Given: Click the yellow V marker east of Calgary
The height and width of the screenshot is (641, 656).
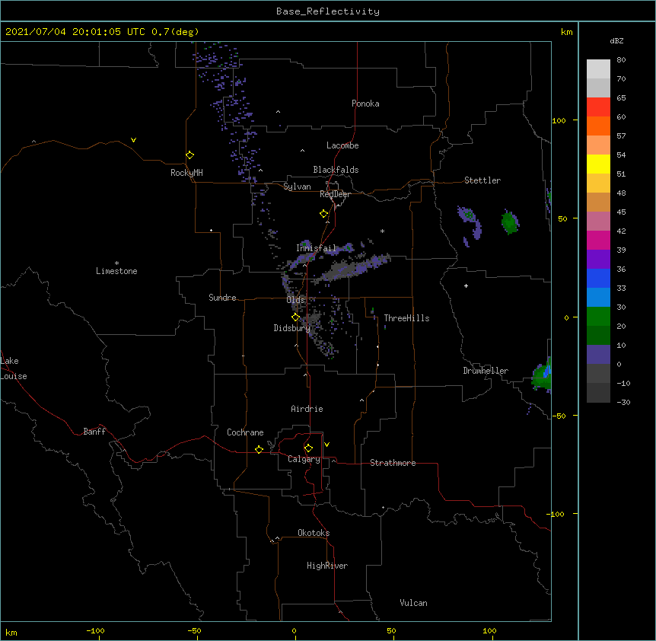Looking at the screenshot, I should click(326, 445).
